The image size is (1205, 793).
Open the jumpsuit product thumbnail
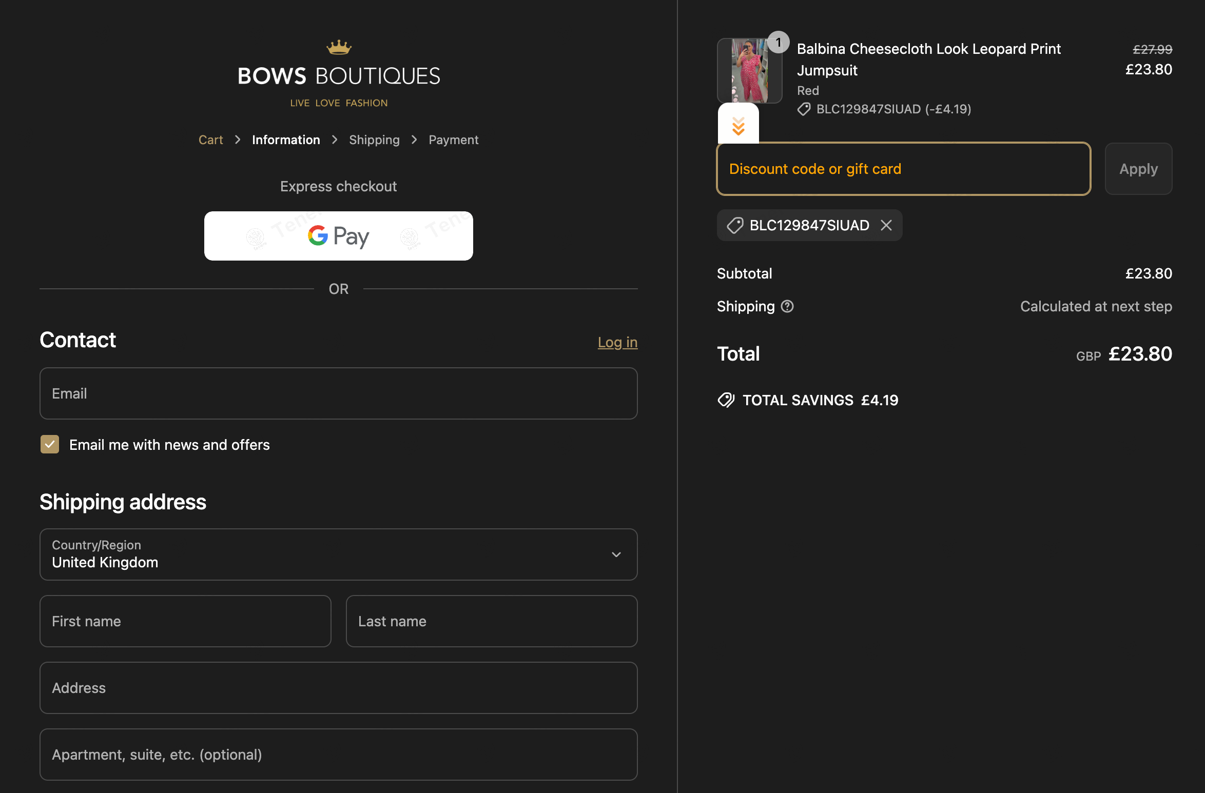749,71
